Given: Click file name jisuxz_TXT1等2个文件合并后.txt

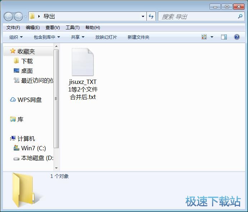Looking at the screenshot, I should (83, 89).
